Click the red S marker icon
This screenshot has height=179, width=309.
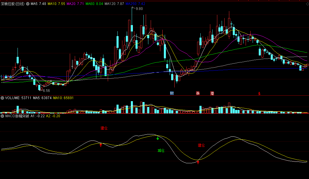pyautogui.click(x=259, y=94)
